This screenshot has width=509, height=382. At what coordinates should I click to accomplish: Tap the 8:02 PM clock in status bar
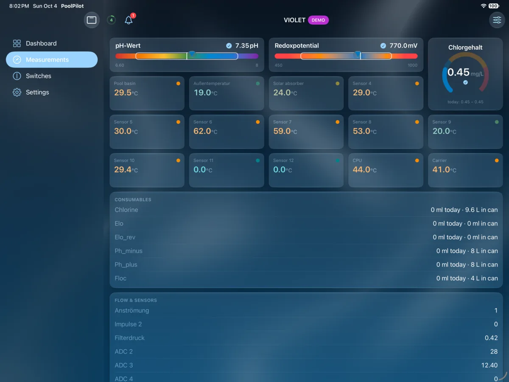click(19, 6)
